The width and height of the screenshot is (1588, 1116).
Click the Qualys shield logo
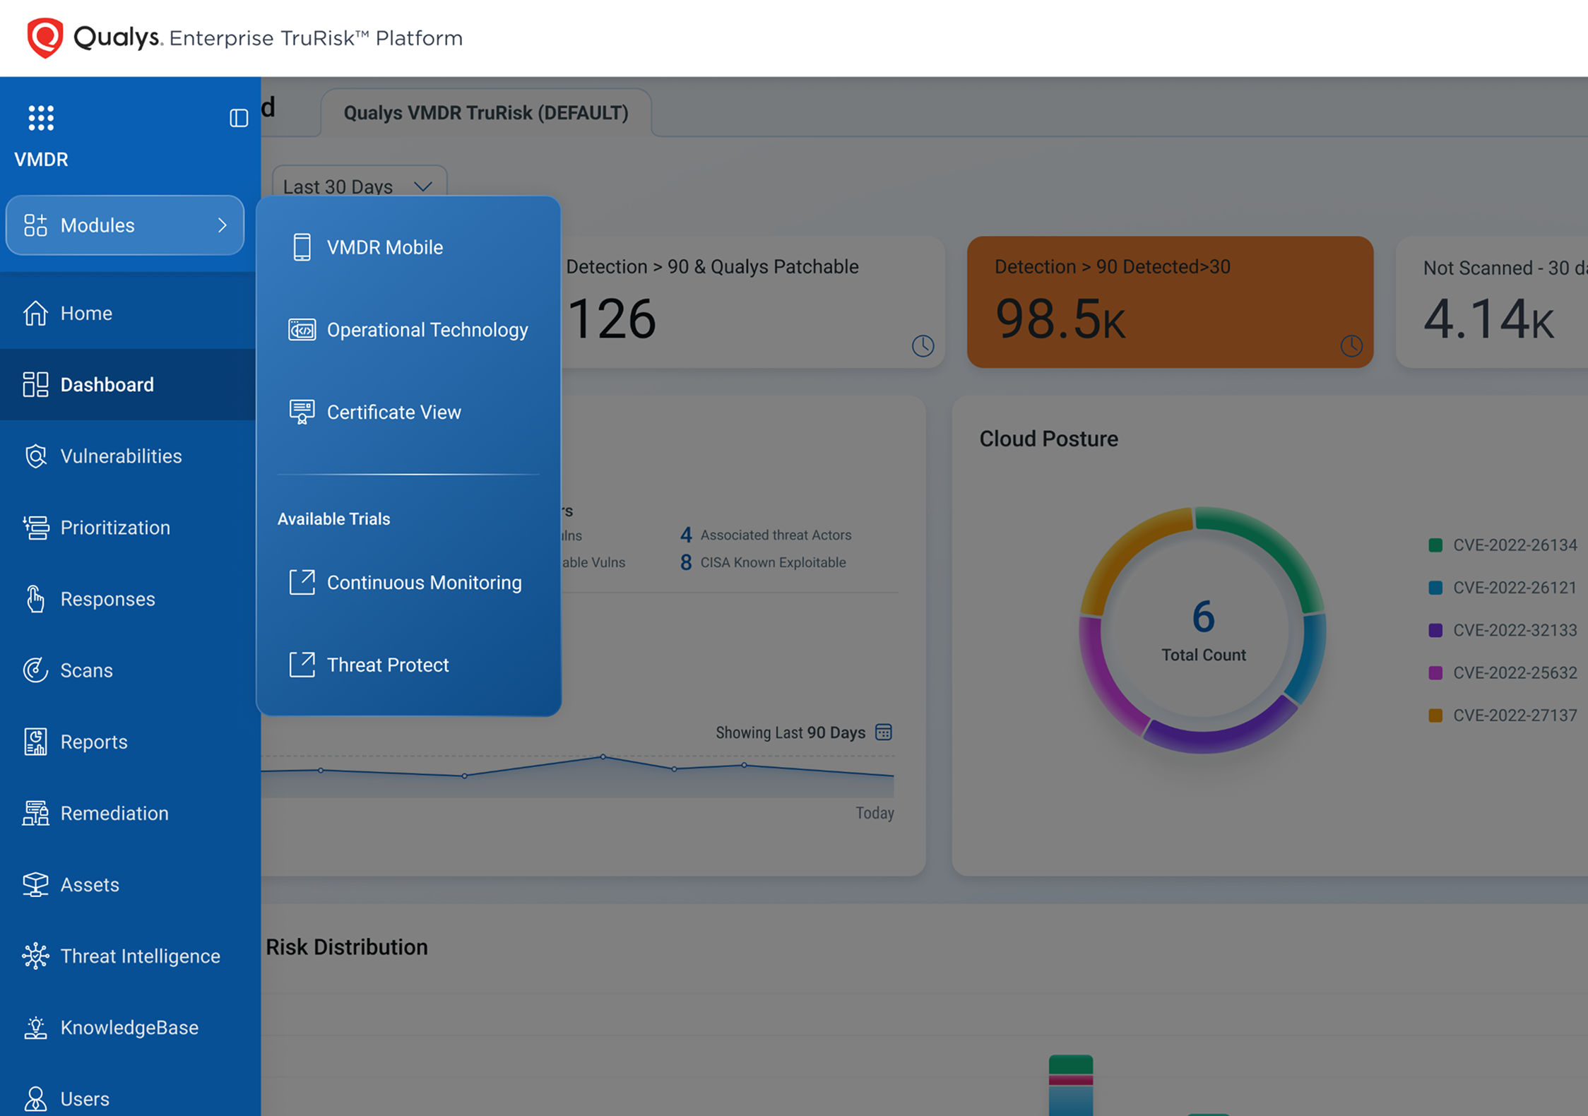click(x=45, y=37)
